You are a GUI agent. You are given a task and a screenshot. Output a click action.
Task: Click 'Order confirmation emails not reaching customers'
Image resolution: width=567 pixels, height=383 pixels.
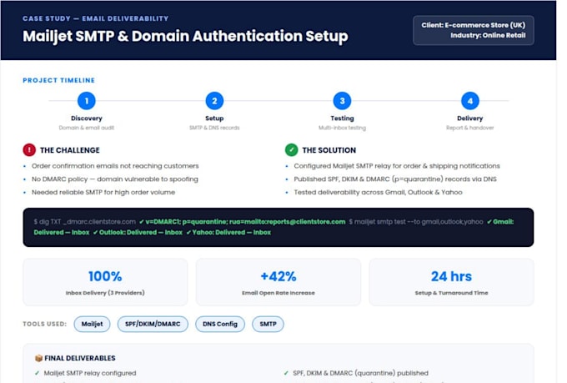pos(115,166)
